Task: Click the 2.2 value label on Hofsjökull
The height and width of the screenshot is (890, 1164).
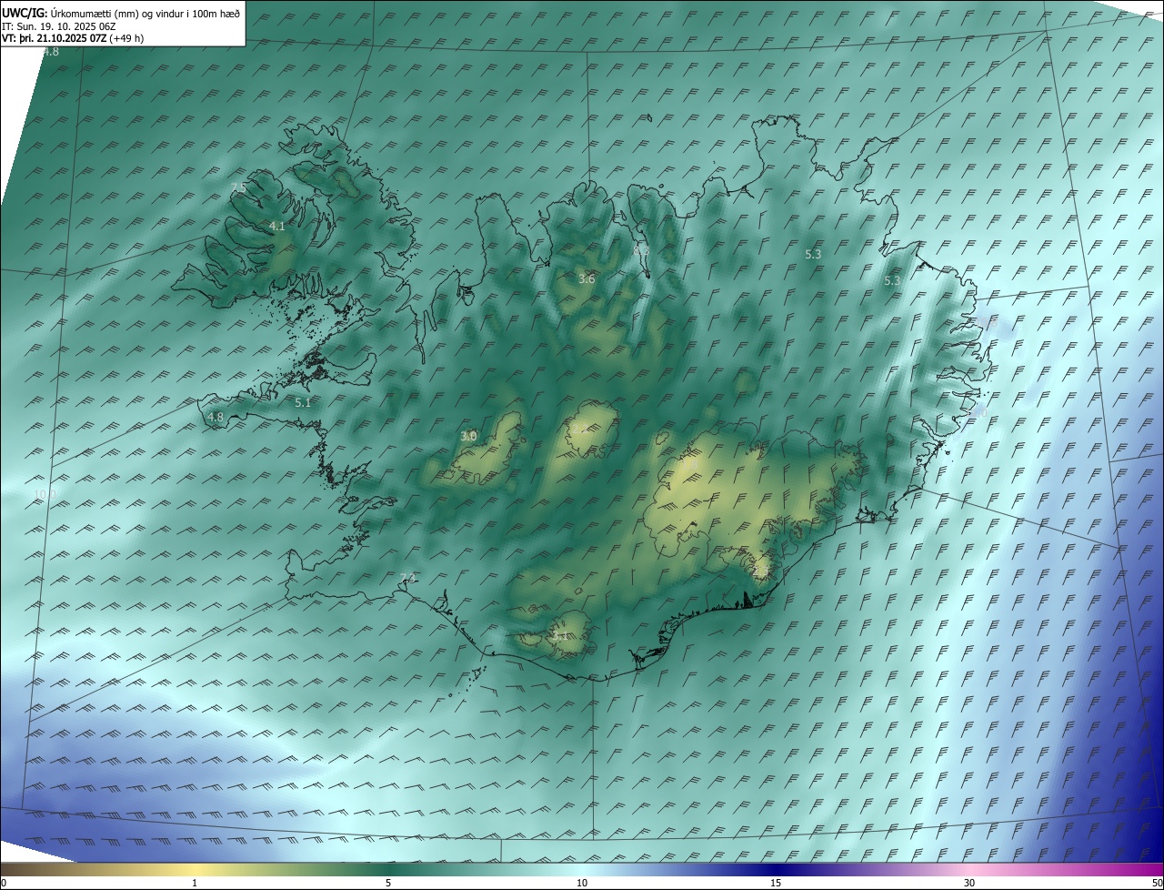Action: 578,430
